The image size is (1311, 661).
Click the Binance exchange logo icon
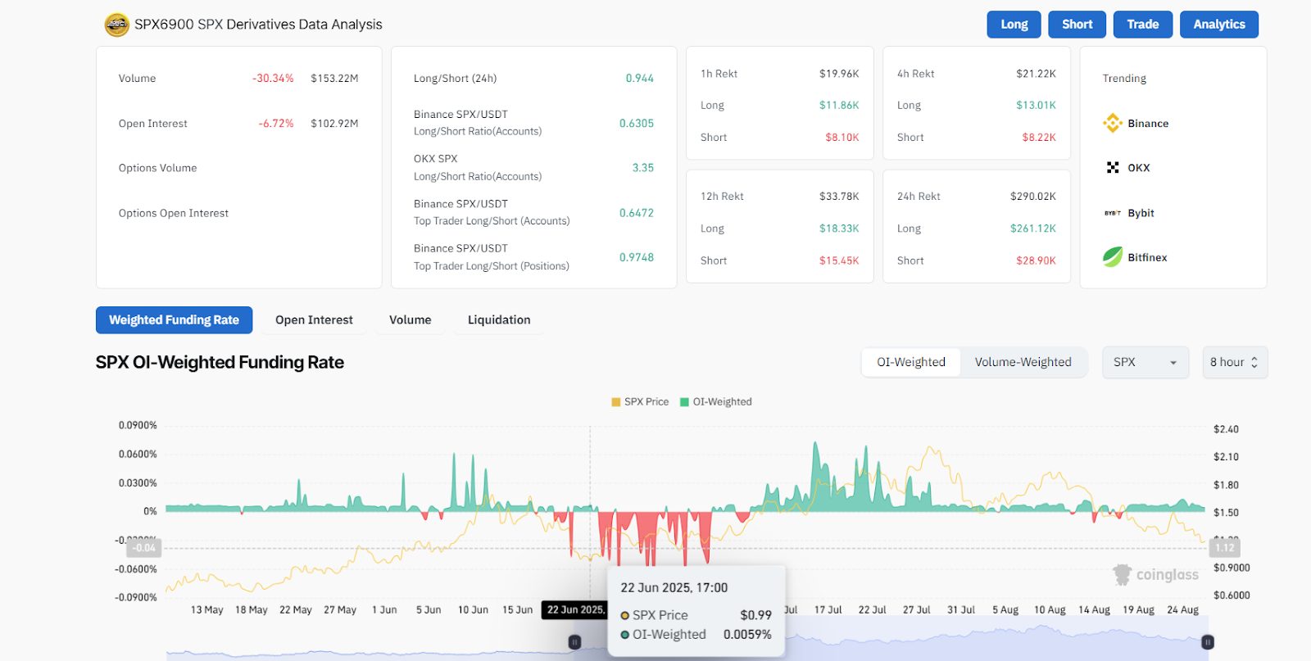(x=1112, y=123)
